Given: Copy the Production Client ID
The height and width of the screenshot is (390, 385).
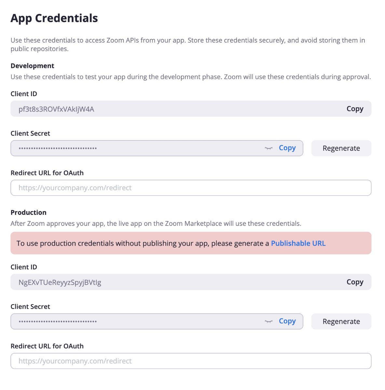Looking at the screenshot, I should point(355,282).
